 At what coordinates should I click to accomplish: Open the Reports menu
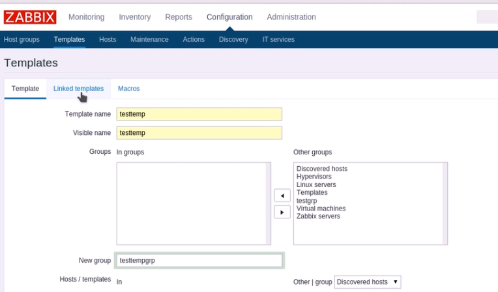pyautogui.click(x=179, y=17)
